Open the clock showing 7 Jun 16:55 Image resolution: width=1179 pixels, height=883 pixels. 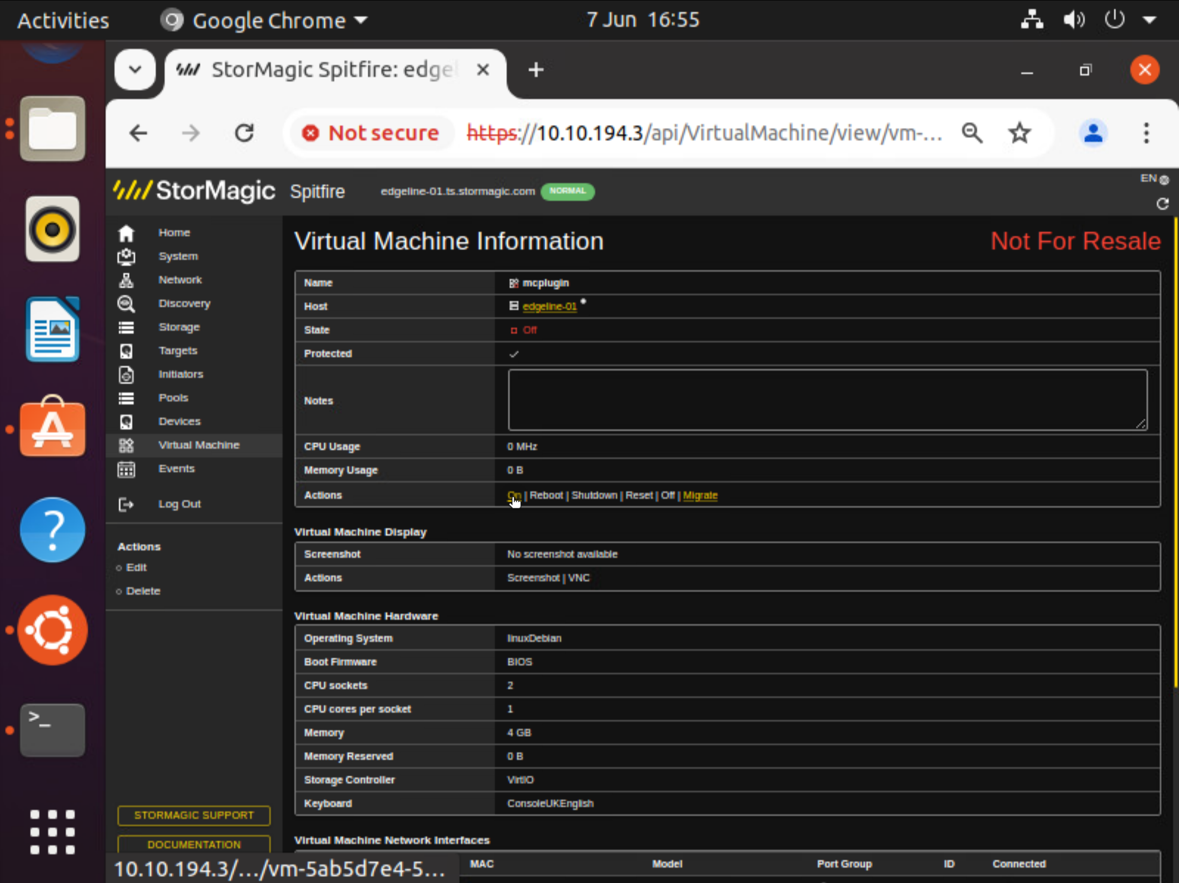(642, 20)
